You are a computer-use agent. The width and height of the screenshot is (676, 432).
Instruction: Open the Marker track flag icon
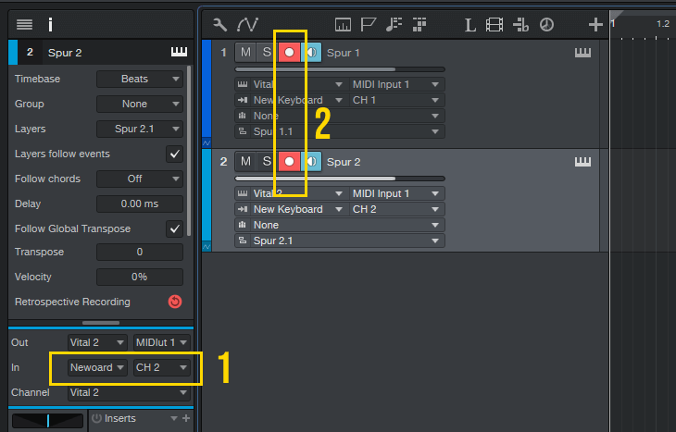[369, 25]
